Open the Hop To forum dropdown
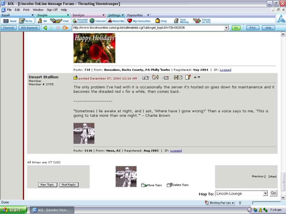Screen dimensions: 286x214 coord(265,193)
